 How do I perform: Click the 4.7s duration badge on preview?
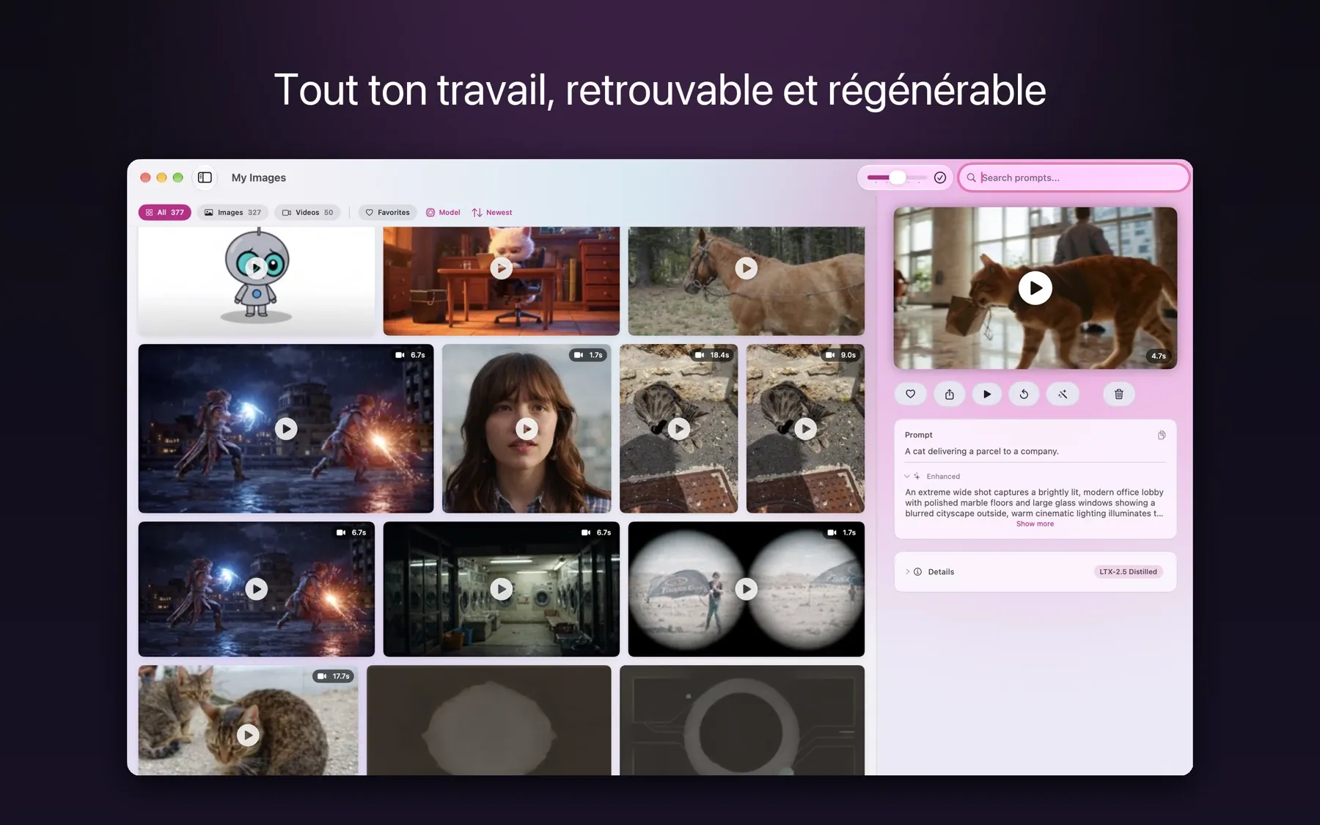pyautogui.click(x=1158, y=356)
